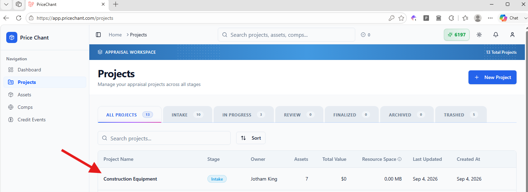Open the browser password key icon

[392, 18]
